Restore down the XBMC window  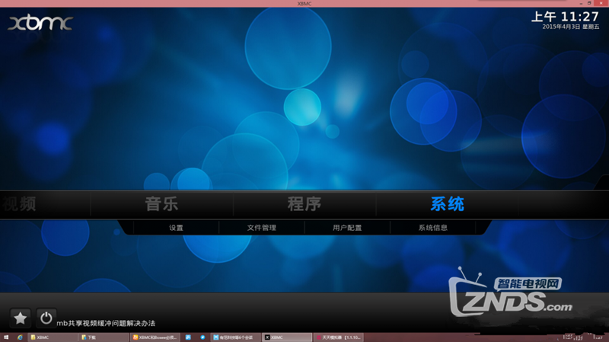click(589, 3)
